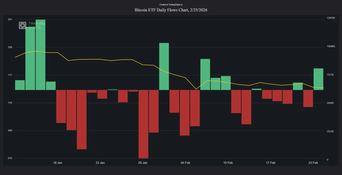Viewport: 342px width, 175px height.
Task: Click the Bitcoin ETF Daily Flows chart title
Action: [171, 10]
